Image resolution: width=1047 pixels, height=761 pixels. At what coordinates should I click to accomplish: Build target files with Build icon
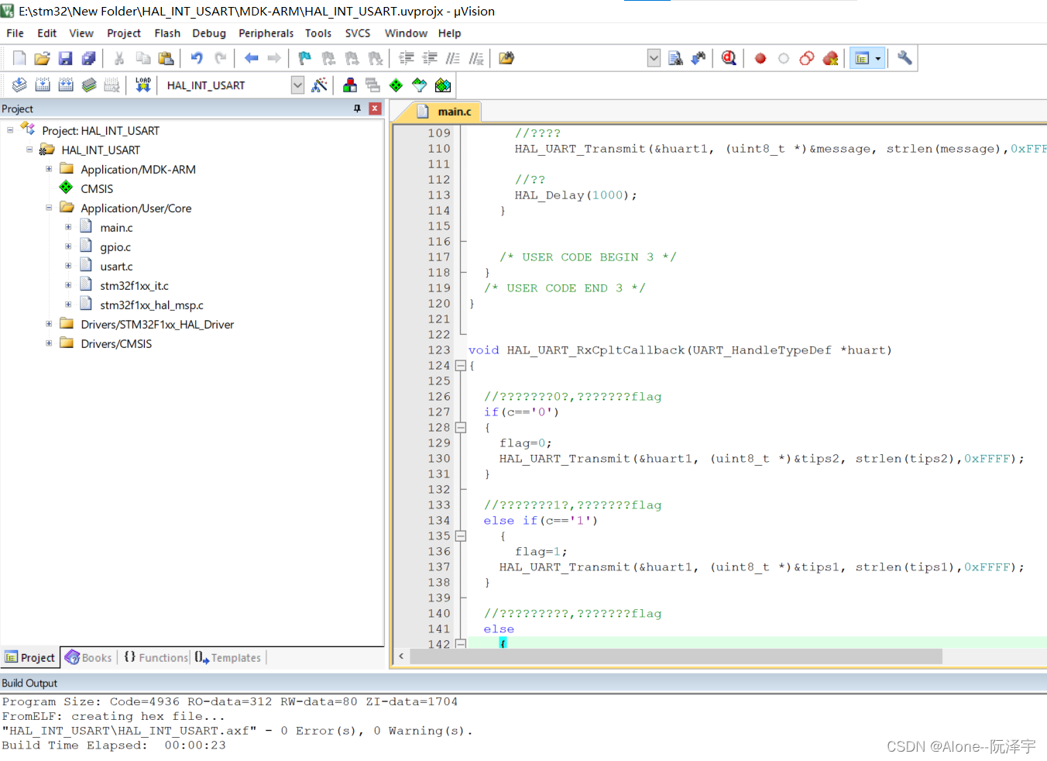pos(43,85)
